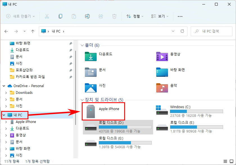This screenshot has height=165, width=236.
Task: Click the Delete (trash) toolbar icon
Action: [x=114, y=16]
